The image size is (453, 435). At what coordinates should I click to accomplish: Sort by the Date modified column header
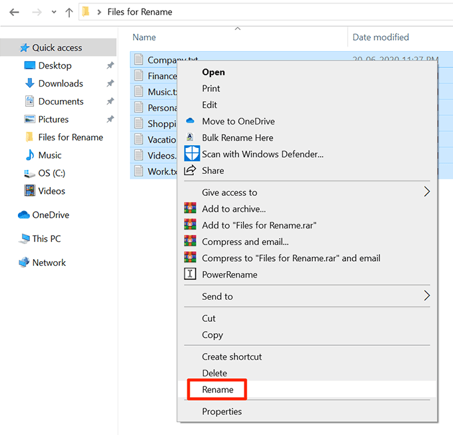point(380,37)
